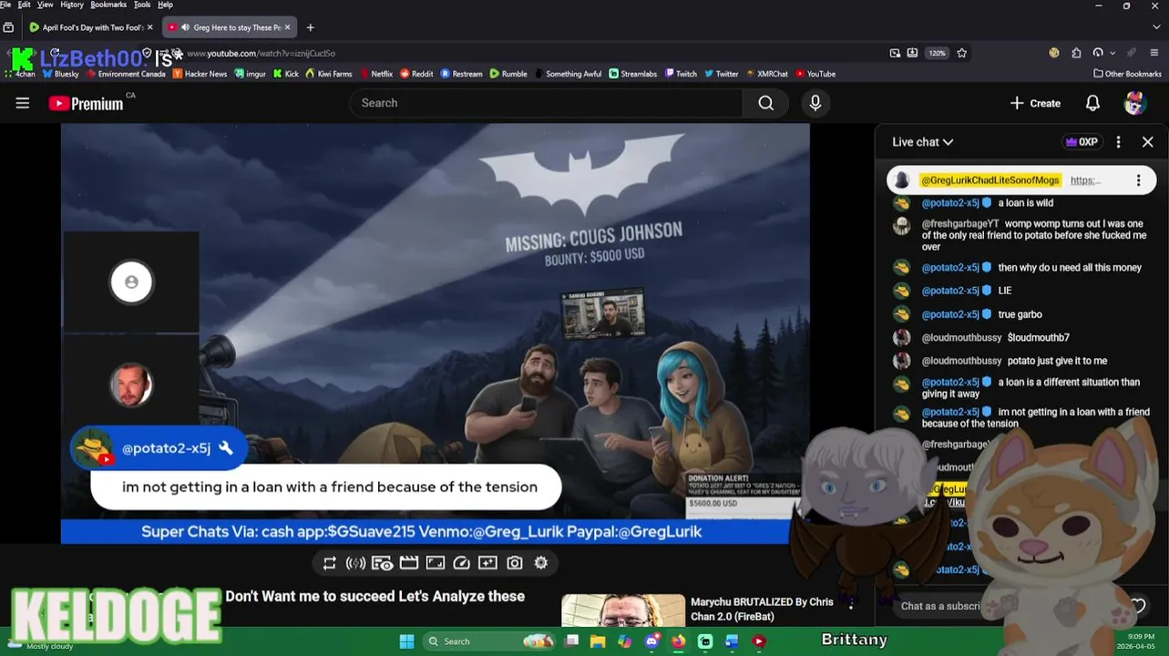
Task: Open the pinned message https link
Action: pos(1085,180)
